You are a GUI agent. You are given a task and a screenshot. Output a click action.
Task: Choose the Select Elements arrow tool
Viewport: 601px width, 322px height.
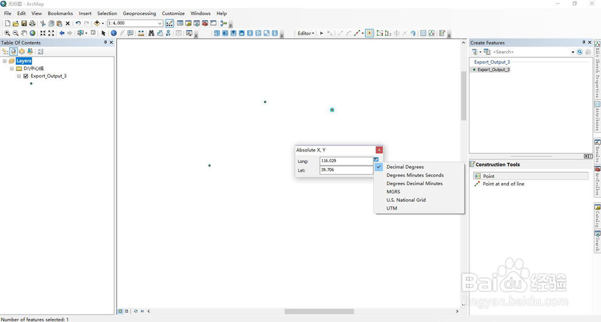[103, 34]
